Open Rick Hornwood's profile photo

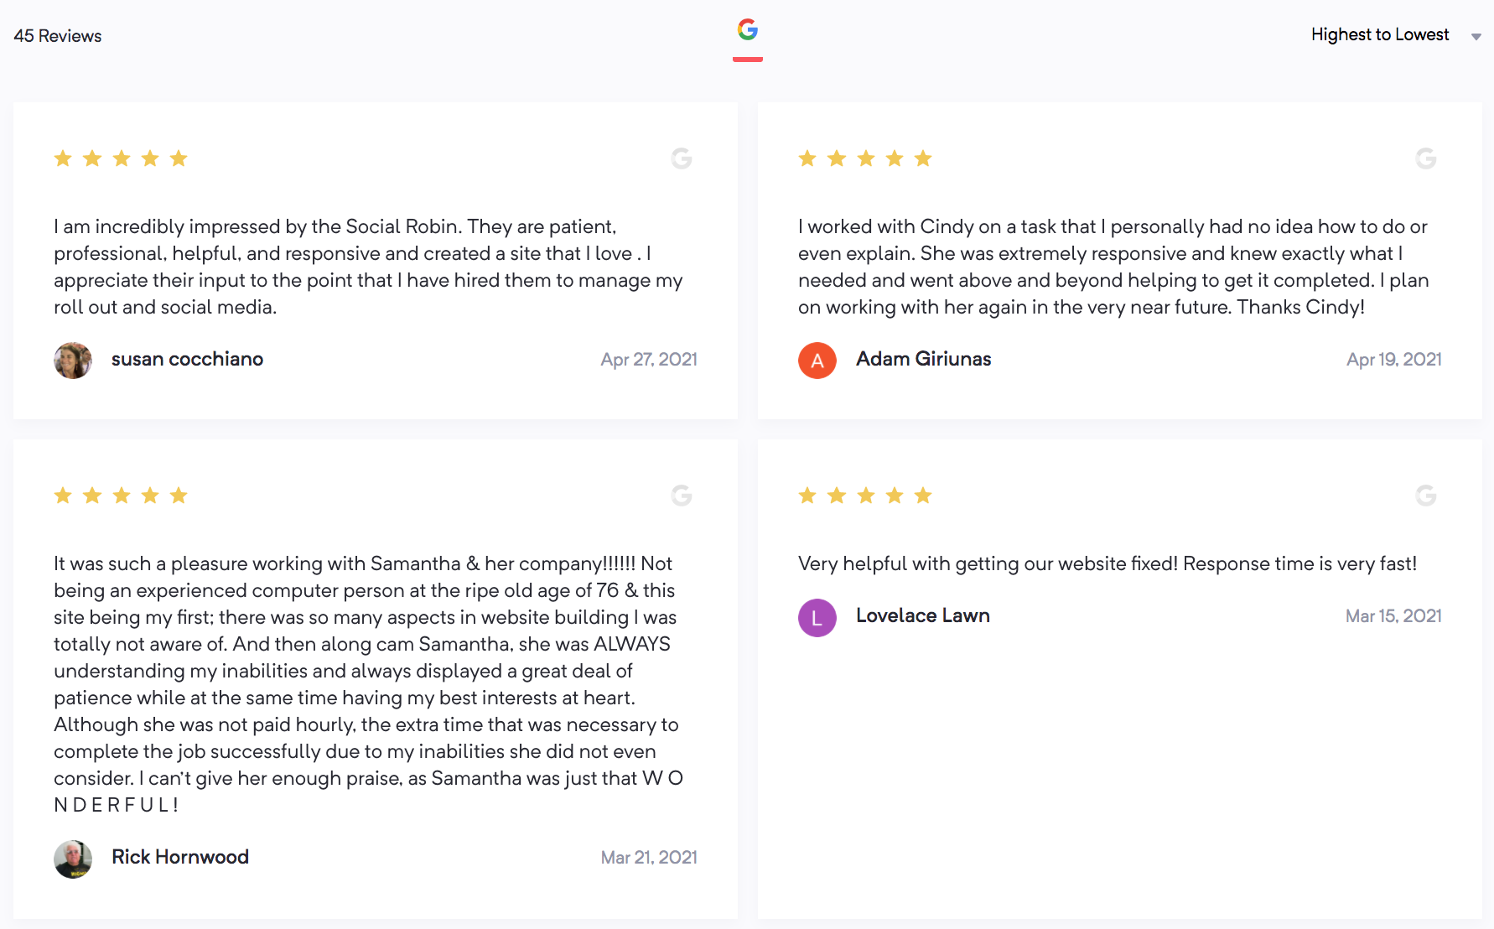[x=73, y=859]
